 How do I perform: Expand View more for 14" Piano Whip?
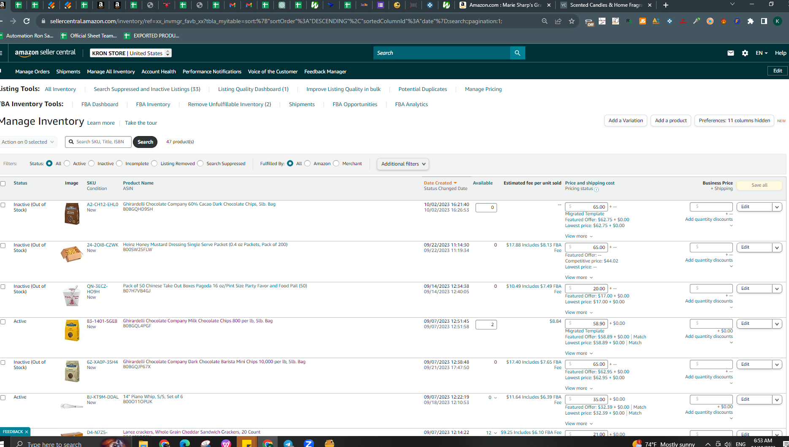pos(579,423)
